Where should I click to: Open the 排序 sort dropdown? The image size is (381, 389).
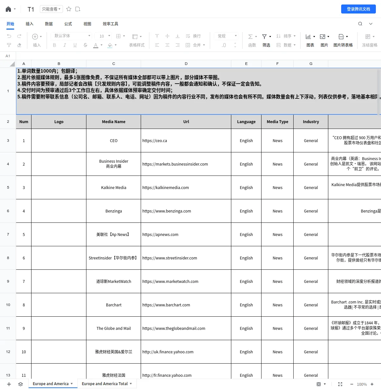[x=286, y=36]
